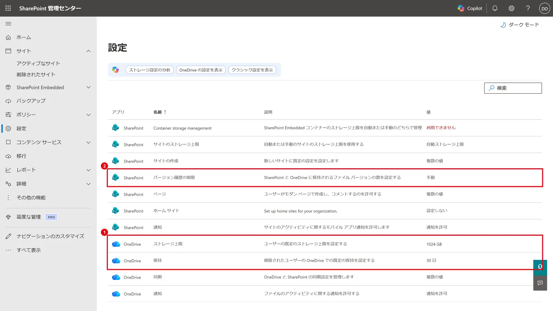
Task: Click the policy sliders icon
Action: 8,115
